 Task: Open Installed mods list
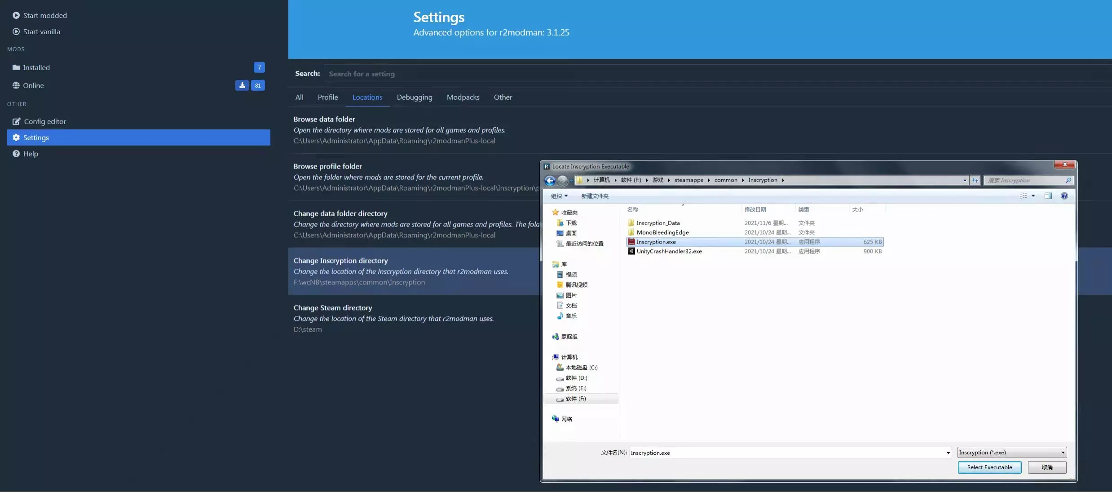[36, 67]
